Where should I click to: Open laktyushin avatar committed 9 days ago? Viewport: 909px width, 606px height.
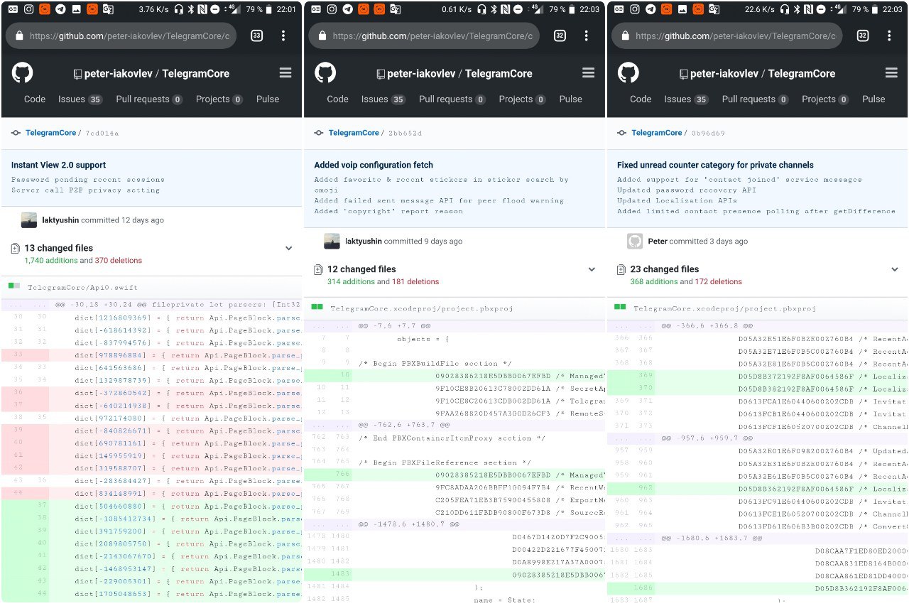[x=332, y=242]
